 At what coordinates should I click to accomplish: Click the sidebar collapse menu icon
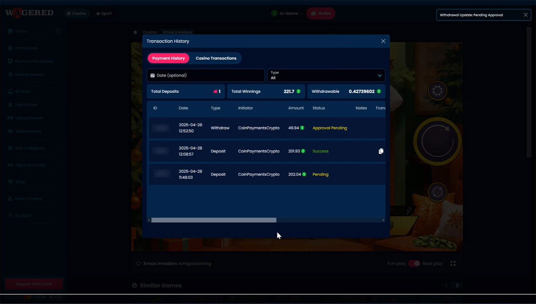click(58, 31)
